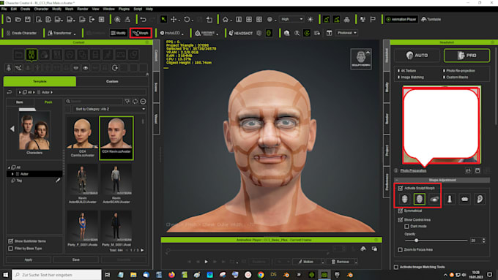Open the Plugins menu
This screenshot has height=280, width=498.
click(x=124, y=9)
